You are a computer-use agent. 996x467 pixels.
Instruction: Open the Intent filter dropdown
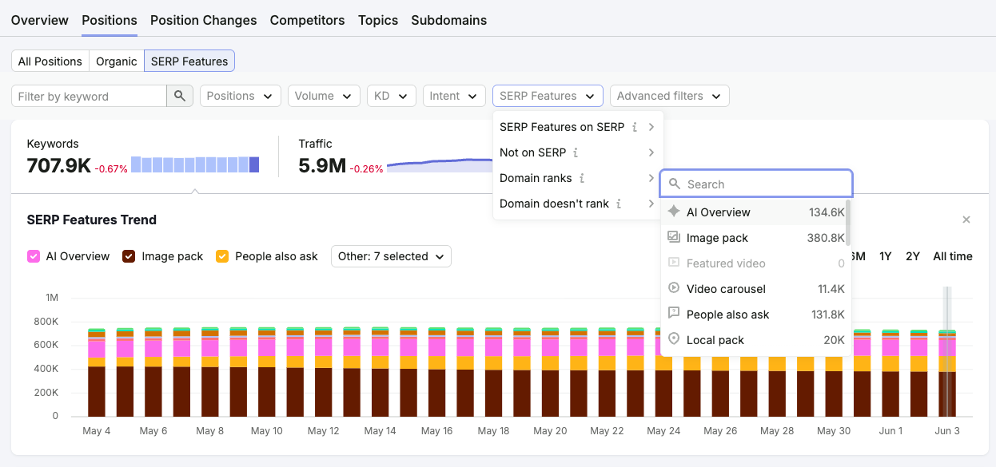click(x=454, y=96)
